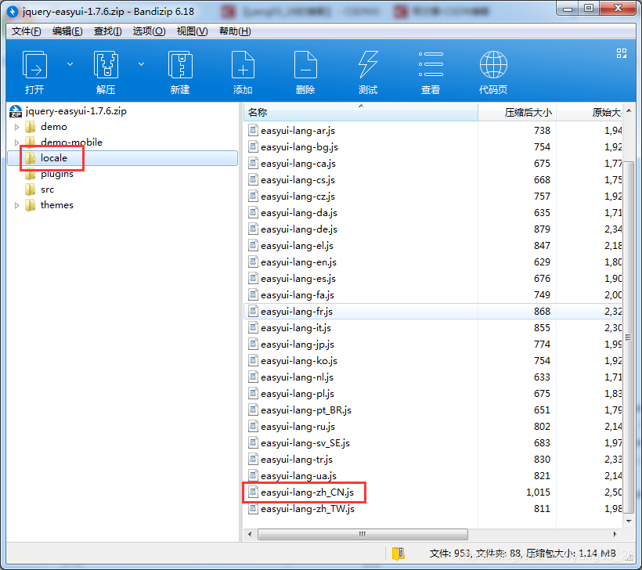The width and height of the screenshot is (642, 570).
Task: Click file icon of easyui-lang-nl.js
Action: 253,377
